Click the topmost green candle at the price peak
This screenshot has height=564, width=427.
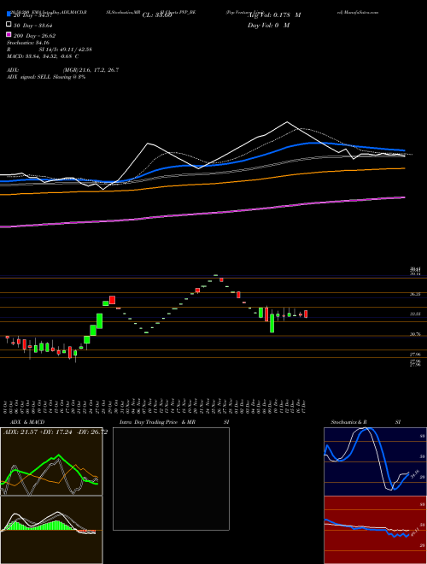pos(216,275)
